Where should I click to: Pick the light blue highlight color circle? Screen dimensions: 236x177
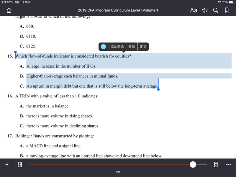pyautogui.click(x=103, y=47)
